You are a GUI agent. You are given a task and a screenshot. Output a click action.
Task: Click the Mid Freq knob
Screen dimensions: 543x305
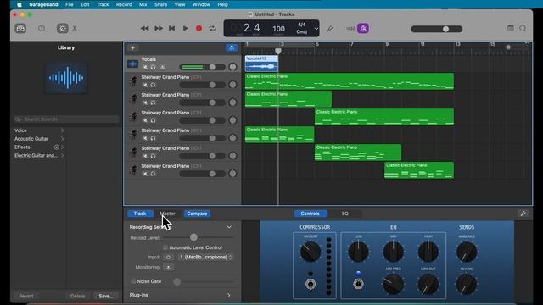pyautogui.click(x=394, y=284)
